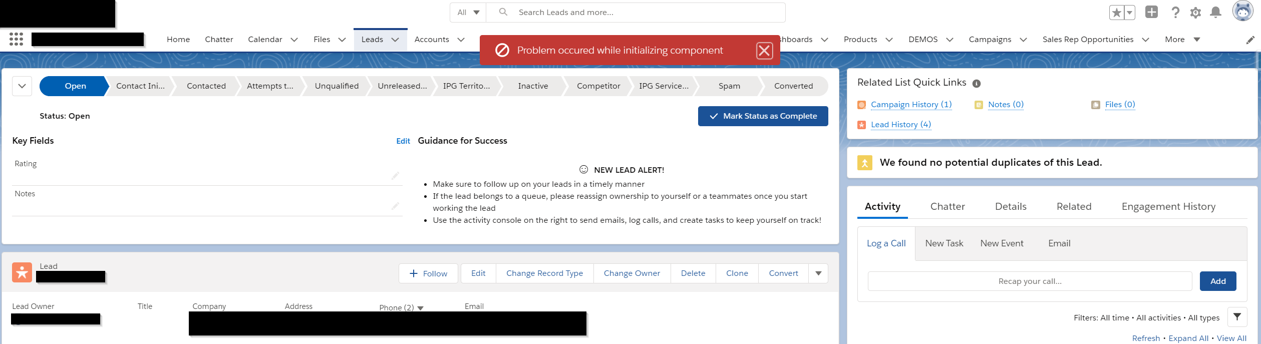The image size is (1261, 344).
Task: Select the Unqualified path stage
Action: tap(337, 86)
